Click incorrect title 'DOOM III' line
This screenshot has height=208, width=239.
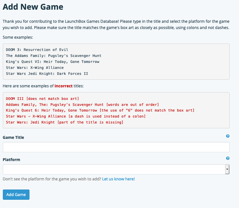coord(42,99)
